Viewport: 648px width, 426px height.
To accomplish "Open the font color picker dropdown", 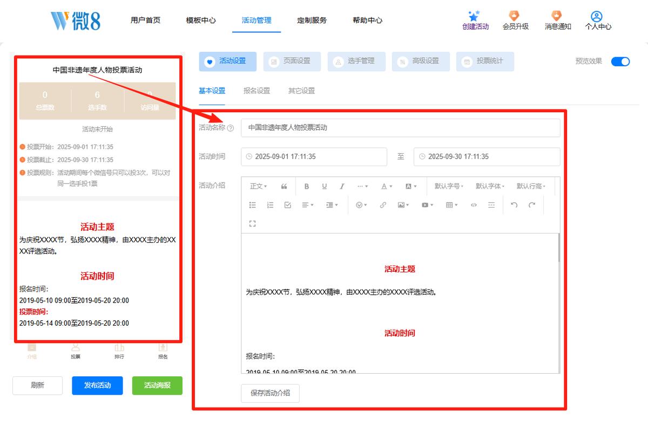I will click(x=386, y=186).
